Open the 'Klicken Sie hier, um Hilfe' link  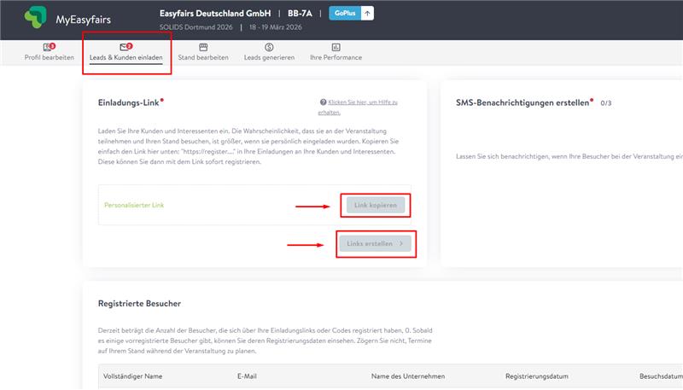coord(362,102)
